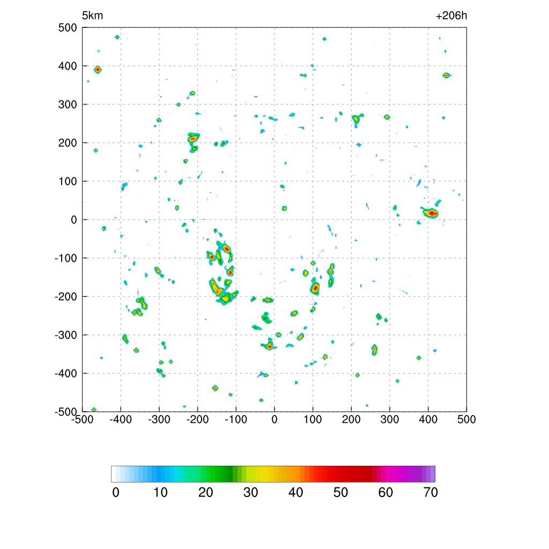This screenshot has height=549, width=549.
Task: Click the colorbar label 20
Action: [x=205, y=493]
